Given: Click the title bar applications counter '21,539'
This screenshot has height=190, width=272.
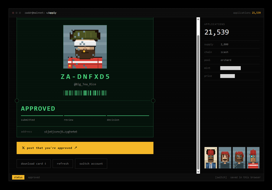Looking at the screenshot, I should pyautogui.click(x=256, y=13).
